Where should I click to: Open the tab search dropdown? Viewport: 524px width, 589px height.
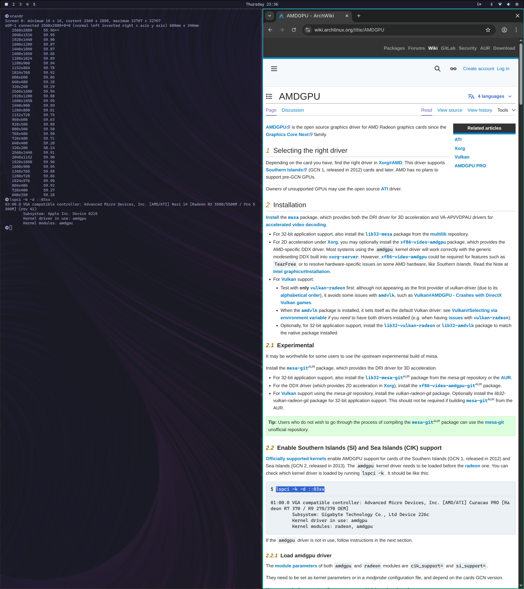tap(270, 16)
